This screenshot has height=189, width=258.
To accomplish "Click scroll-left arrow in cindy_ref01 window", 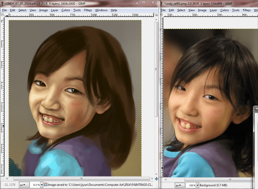I will click(x=166, y=180).
